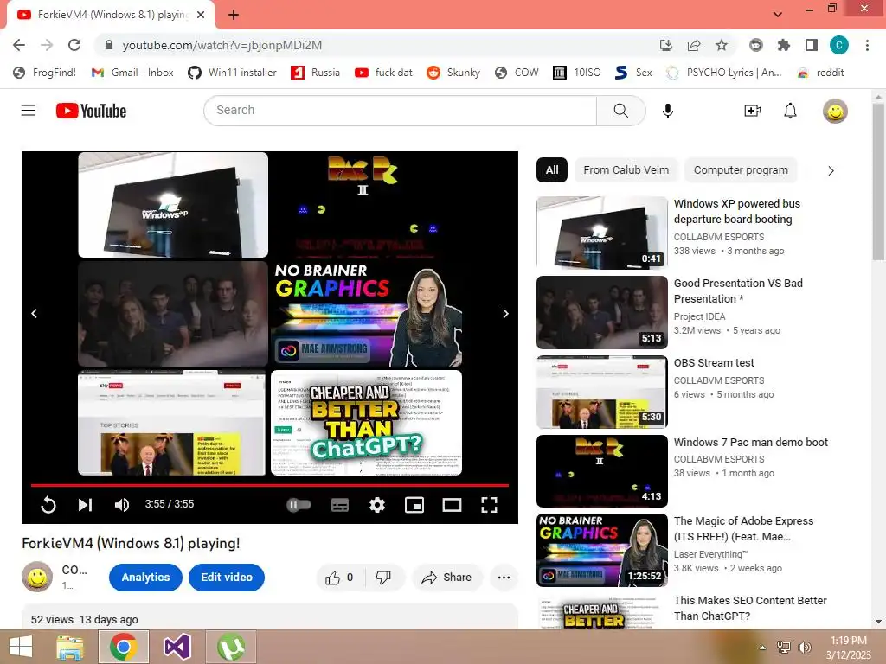Enter full screen mode

(490, 505)
